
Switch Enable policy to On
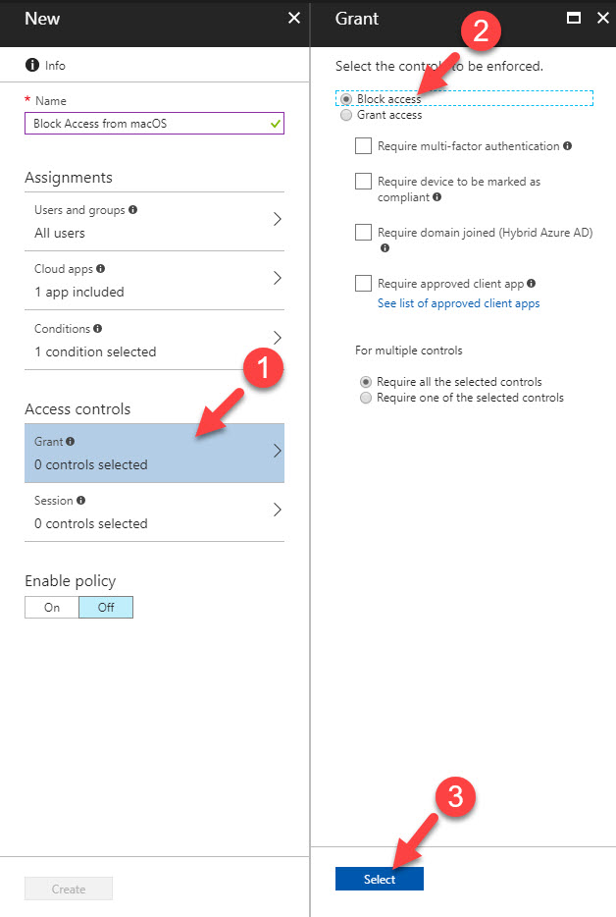pos(51,607)
